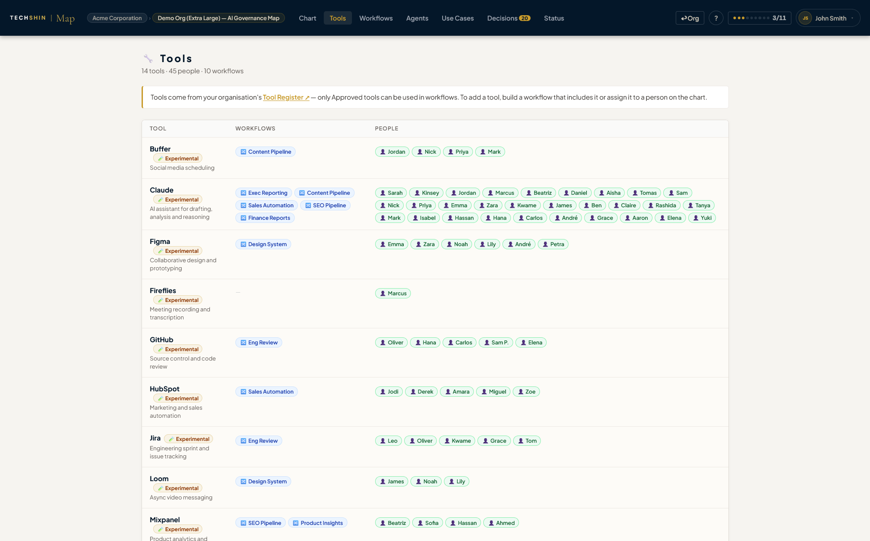Select Sofia chip in Mixpanel row
The width and height of the screenshot is (870, 541).
pos(427,523)
